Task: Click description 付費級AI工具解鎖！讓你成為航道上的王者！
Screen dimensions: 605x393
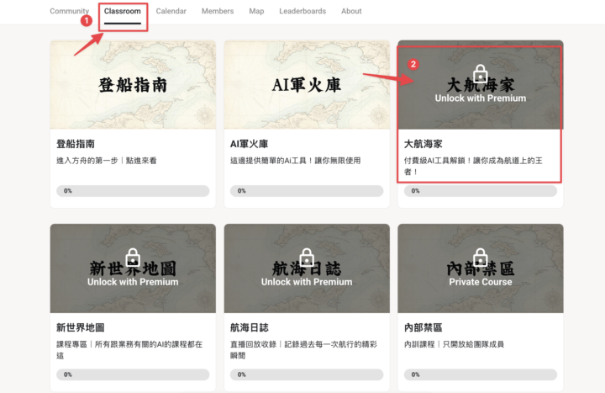Action: pyautogui.click(x=473, y=166)
